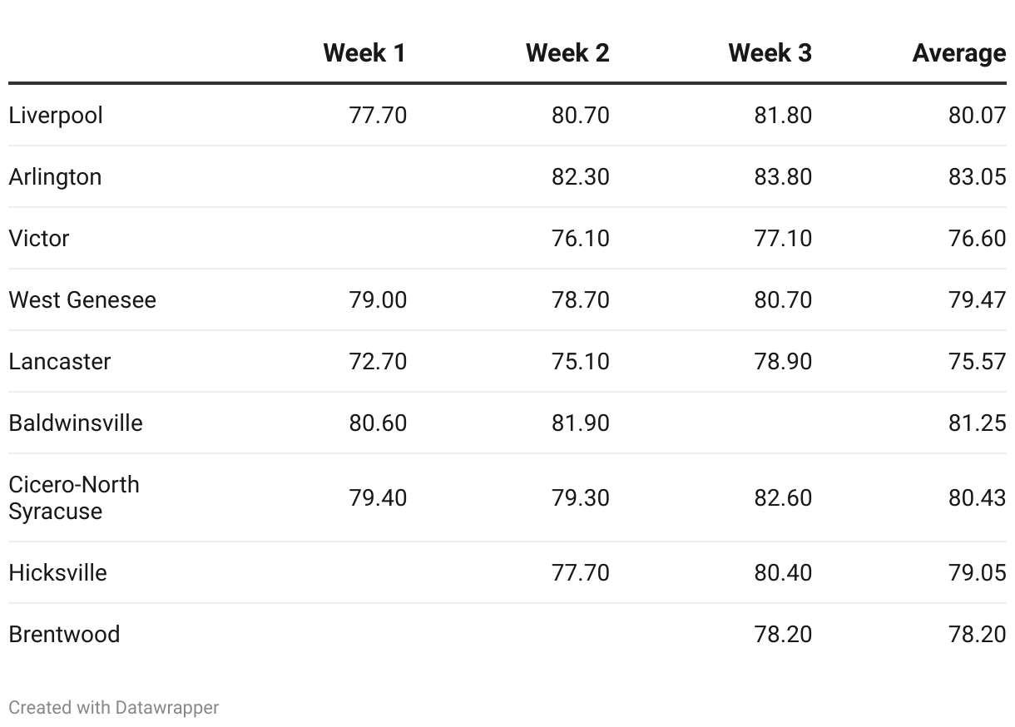This screenshot has width=1015, height=727.
Task: Click the West Genesee row label
Action: (82, 299)
